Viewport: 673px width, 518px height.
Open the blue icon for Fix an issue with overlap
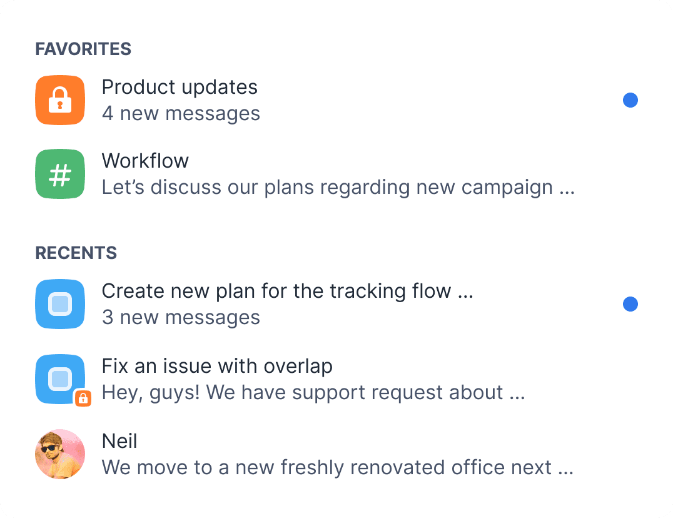[60, 379]
